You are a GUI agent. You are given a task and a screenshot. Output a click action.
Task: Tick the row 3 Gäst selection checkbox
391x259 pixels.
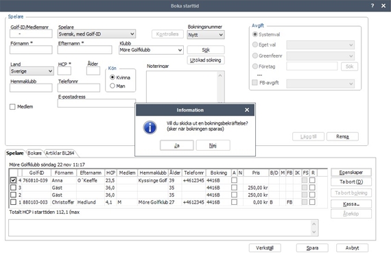pos(13,187)
